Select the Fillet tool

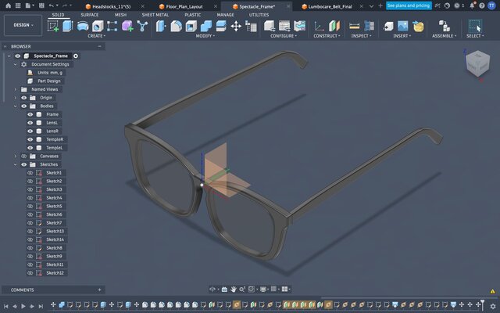[176, 26]
